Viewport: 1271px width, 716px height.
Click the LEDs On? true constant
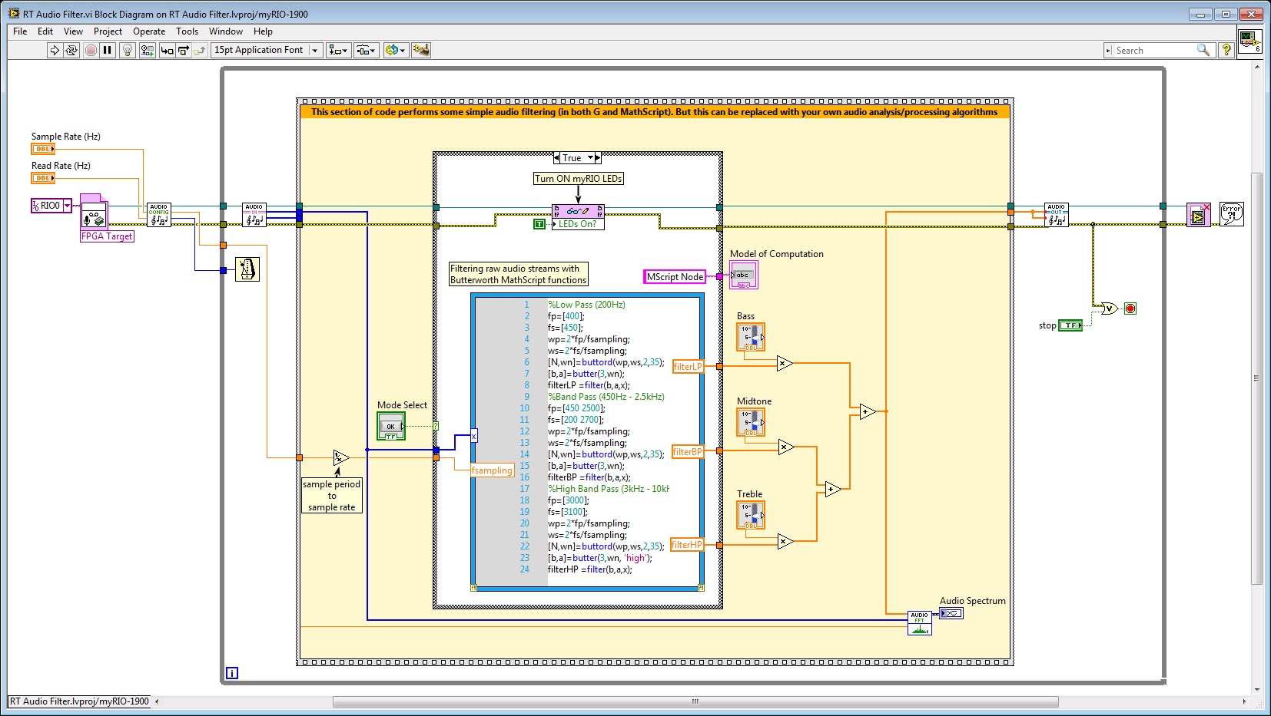539,224
